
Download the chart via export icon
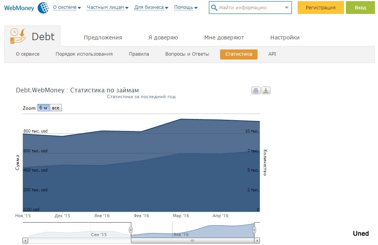[x=266, y=90]
